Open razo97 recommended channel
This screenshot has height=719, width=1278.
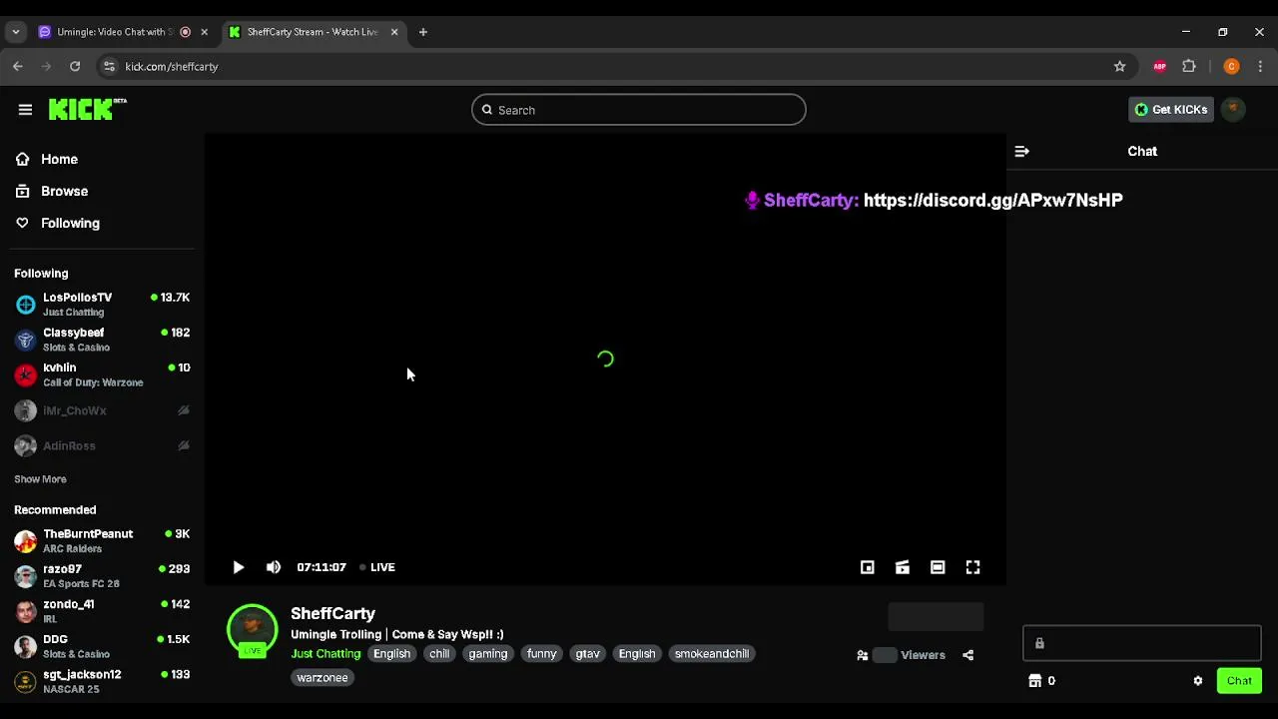pyautogui.click(x=102, y=576)
